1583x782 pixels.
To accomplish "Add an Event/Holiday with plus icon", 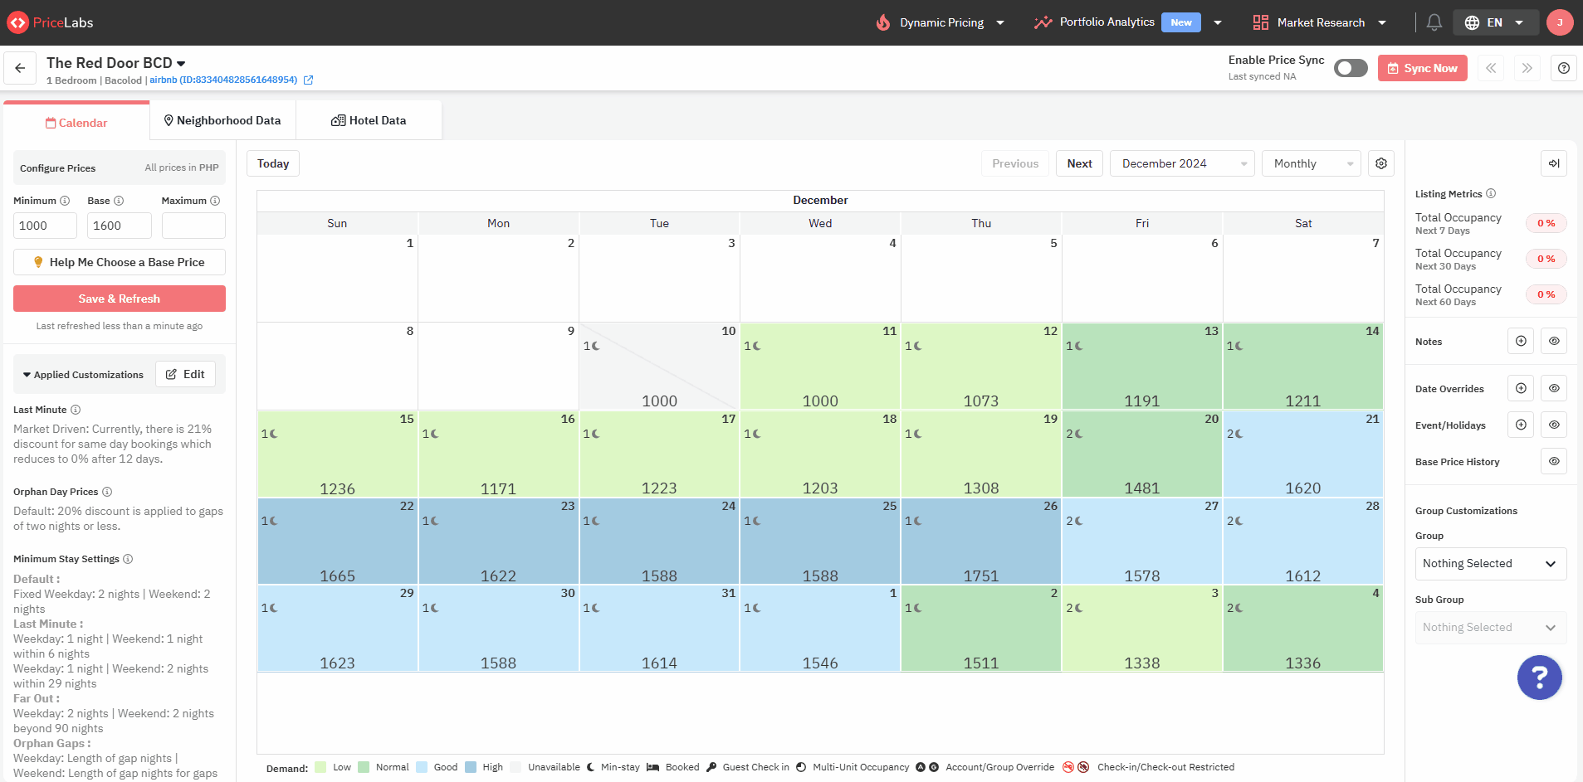I will tap(1521, 425).
